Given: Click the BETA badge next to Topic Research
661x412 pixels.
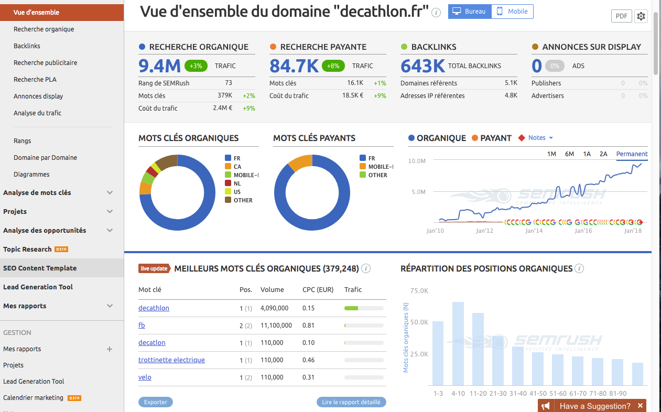Looking at the screenshot, I should [x=62, y=250].
